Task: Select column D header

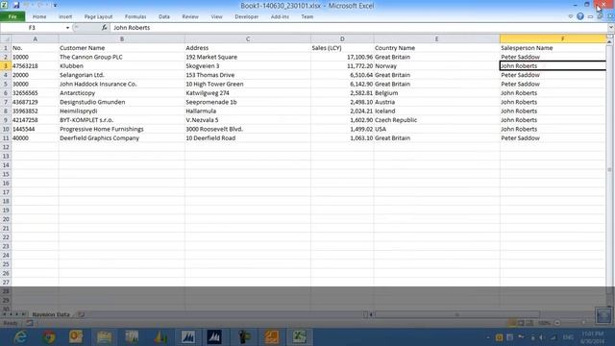Action: [x=342, y=38]
